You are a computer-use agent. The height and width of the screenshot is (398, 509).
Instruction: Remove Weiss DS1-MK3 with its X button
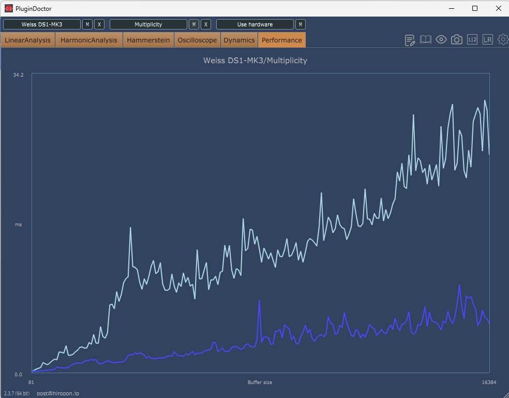(99, 24)
